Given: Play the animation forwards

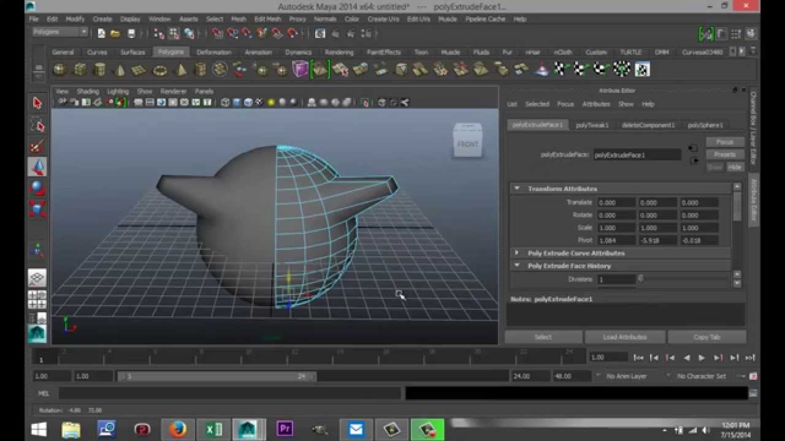Looking at the screenshot, I should coord(702,358).
